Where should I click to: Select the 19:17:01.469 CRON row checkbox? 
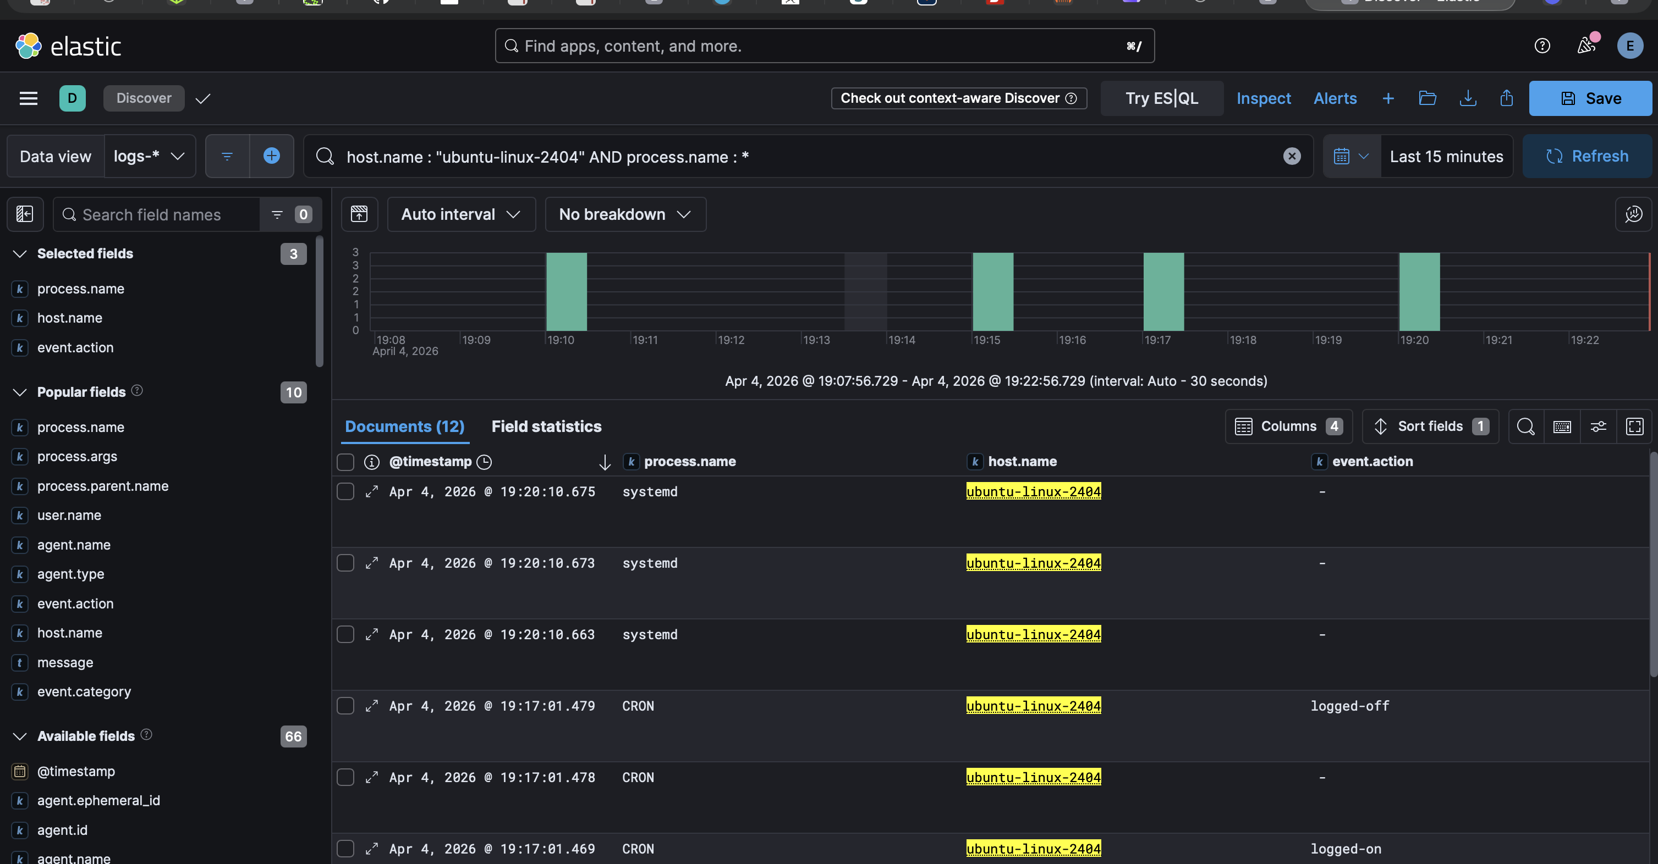tap(345, 849)
